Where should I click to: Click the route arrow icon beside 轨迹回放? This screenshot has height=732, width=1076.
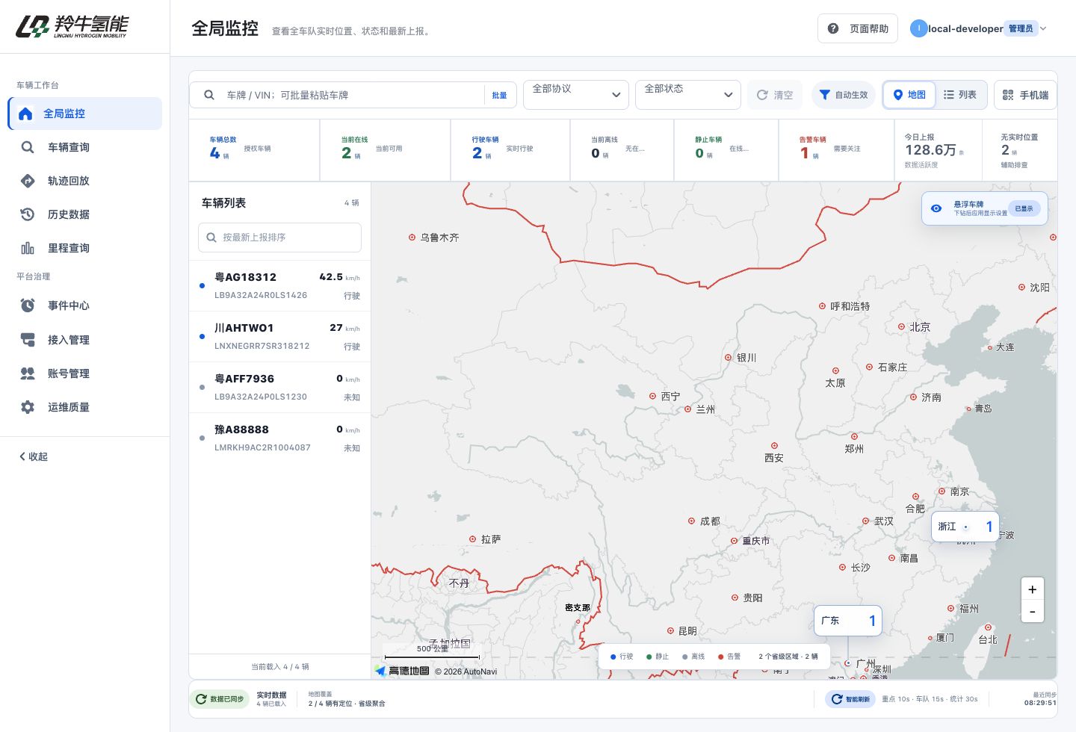pyautogui.click(x=28, y=181)
